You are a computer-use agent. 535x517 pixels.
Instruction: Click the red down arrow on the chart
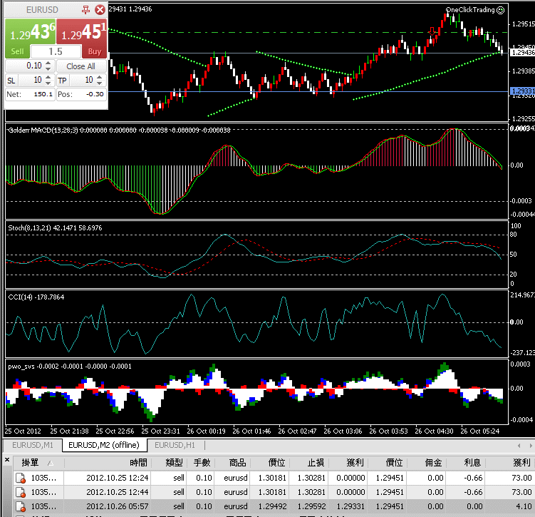click(x=432, y=31)
